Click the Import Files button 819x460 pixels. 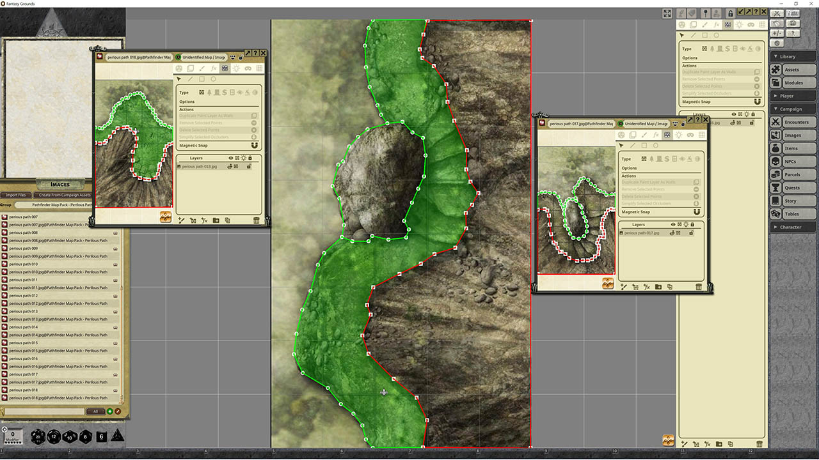15,195
